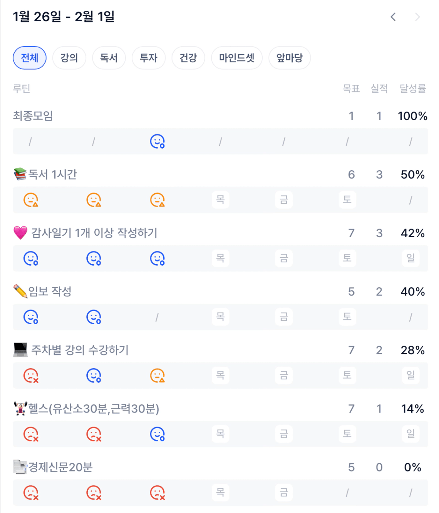Click the 1월 26일 - 2월 1일 date range

coord(64,17)
